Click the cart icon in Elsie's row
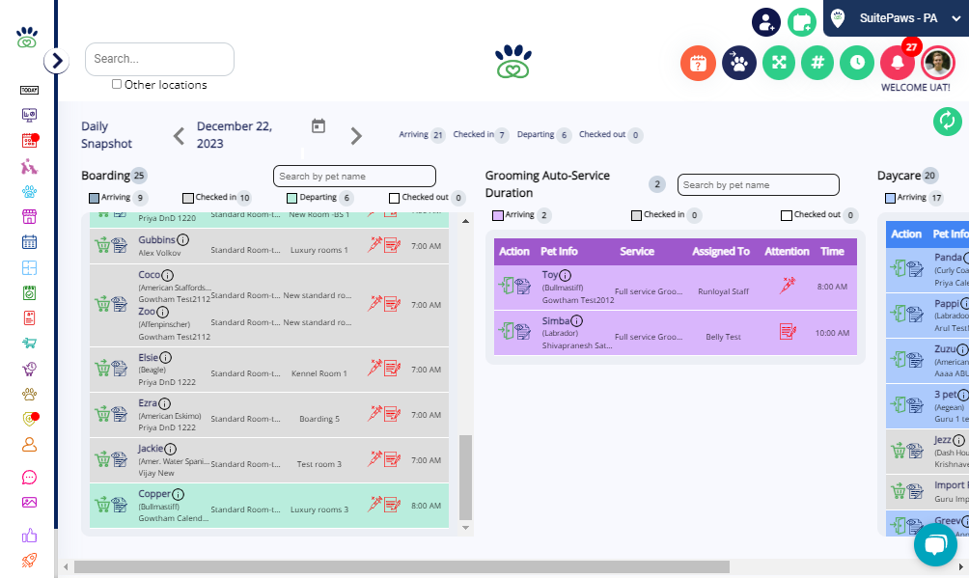This screenshot has width=969, height=578. click(102, 369)
